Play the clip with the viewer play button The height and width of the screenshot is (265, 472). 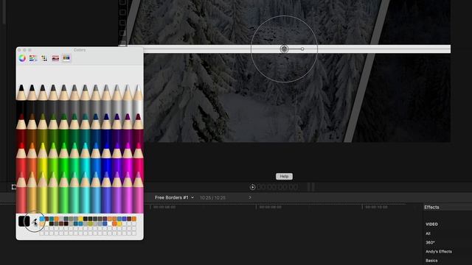(252, 187)
